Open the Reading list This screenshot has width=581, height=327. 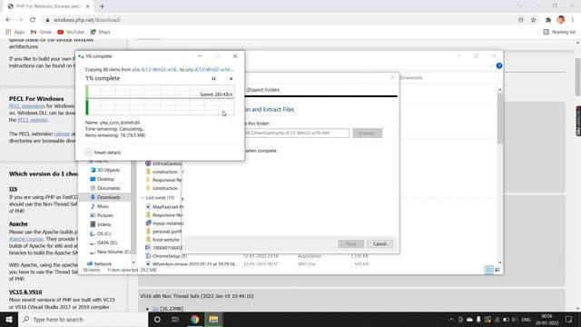tap(559, 32)
